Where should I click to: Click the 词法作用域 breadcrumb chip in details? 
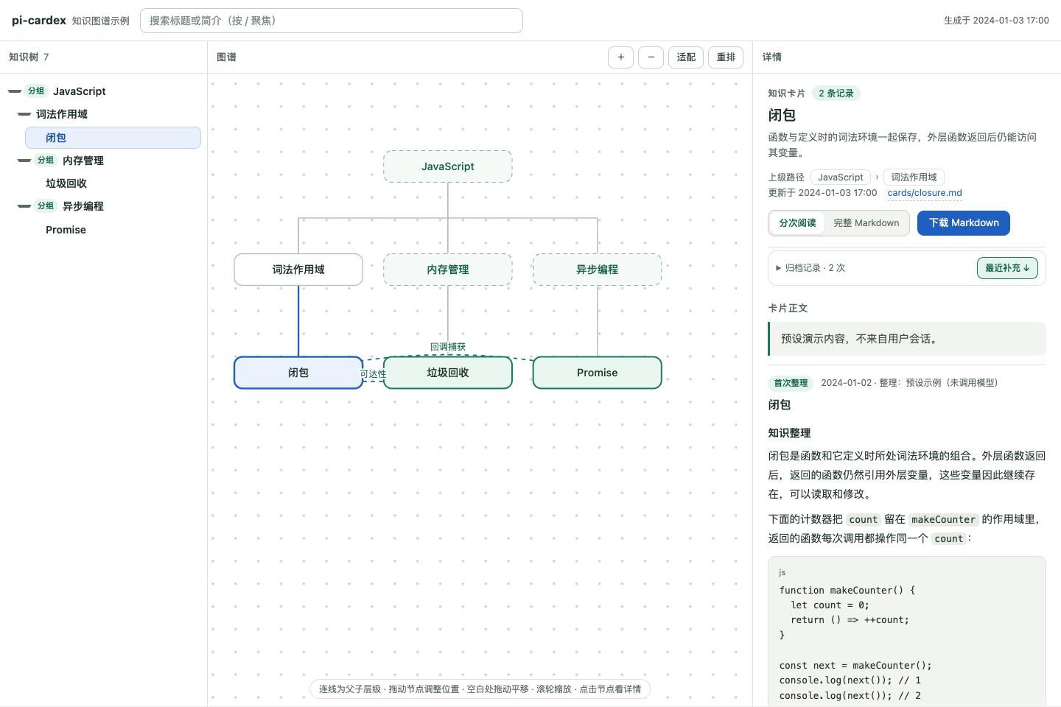[x=914, y=177]
